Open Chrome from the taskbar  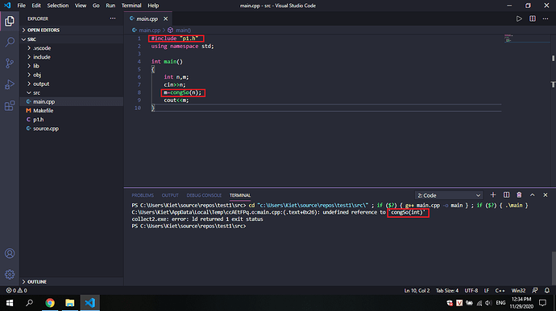coord(50,303)
